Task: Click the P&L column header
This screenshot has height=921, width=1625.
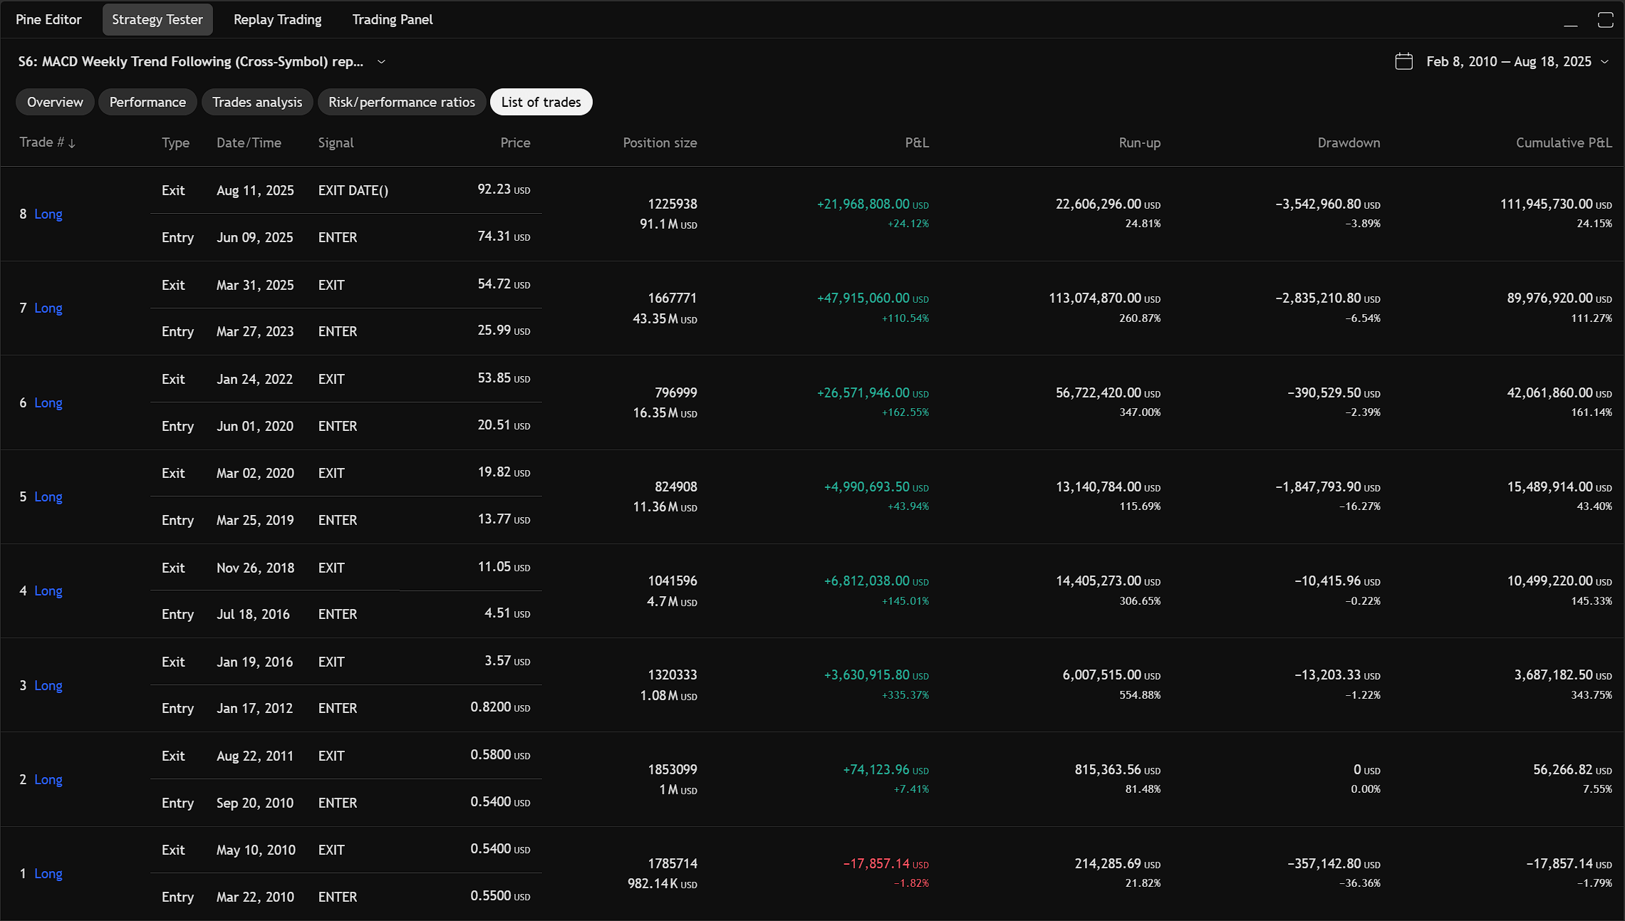Action: click(x=917, y=142)
